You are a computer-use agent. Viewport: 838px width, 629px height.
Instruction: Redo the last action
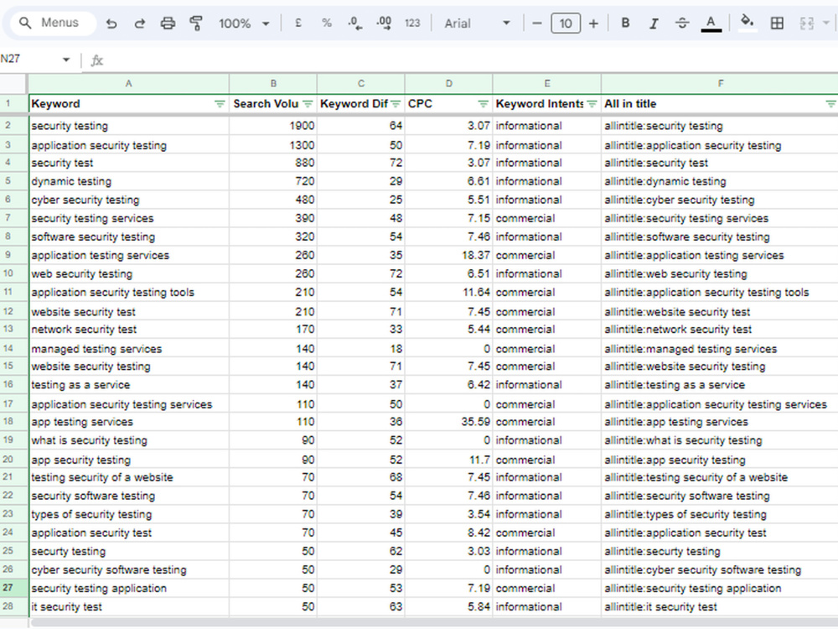tap(139, 23)
